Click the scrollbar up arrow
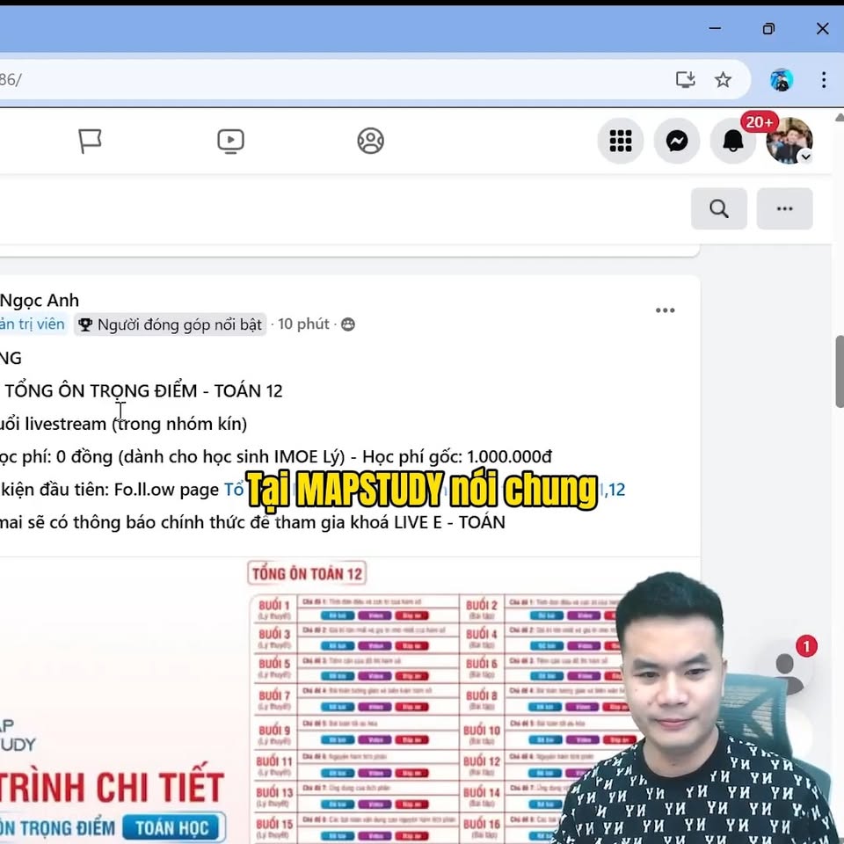The width and height of the screenshot is (844, 844). pos(839,117)
